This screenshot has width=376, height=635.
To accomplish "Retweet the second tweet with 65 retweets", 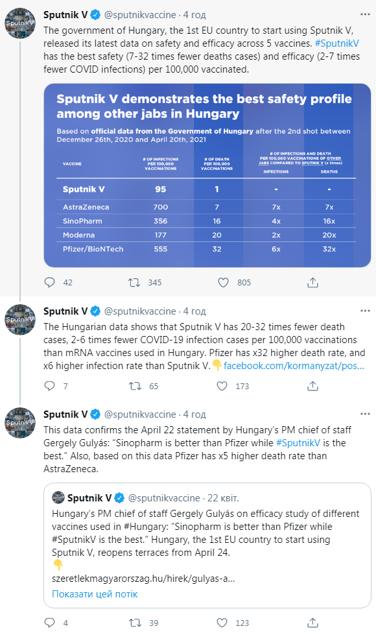I will pyautogui.click(x=135, y=386).
